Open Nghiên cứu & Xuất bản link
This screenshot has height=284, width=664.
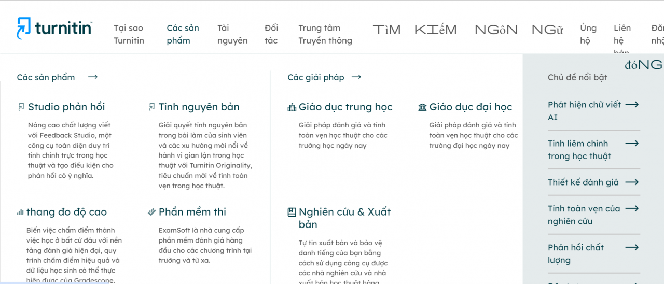coord(345,218)
